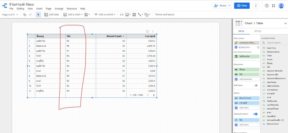This screenshot has height=133, width=288.
Task: Select the line drawing tool
Action: [140, 15]
